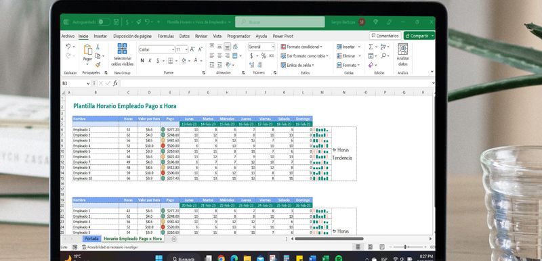Click the Cut scissors icon
The image size is (542, 261).
[98, 47]
